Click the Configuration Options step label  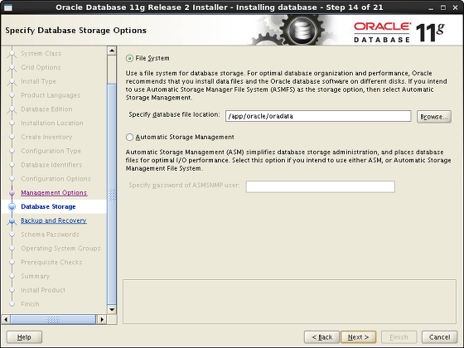click(x=56, y=179)
